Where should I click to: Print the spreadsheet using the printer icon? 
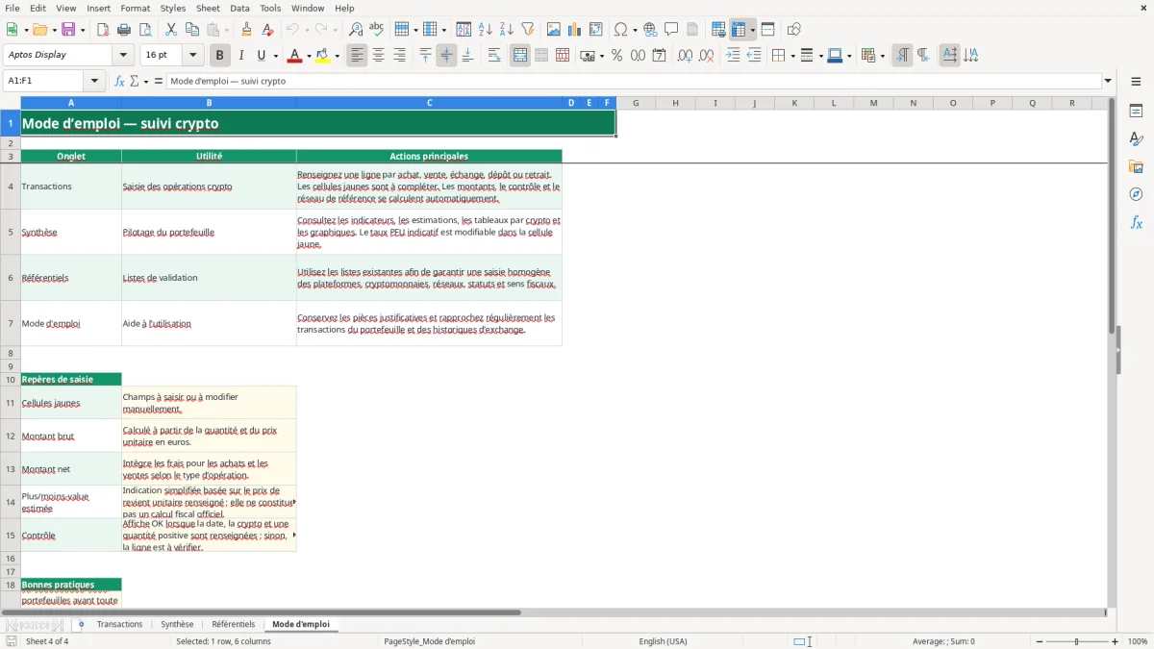(x=124, y=30)
